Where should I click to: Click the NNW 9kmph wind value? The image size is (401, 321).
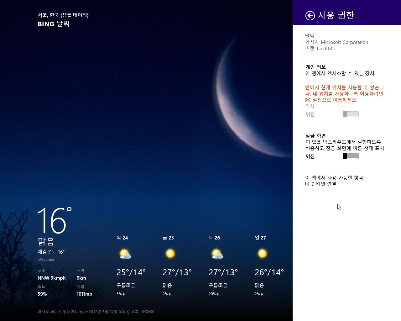[x=52, y=278]
